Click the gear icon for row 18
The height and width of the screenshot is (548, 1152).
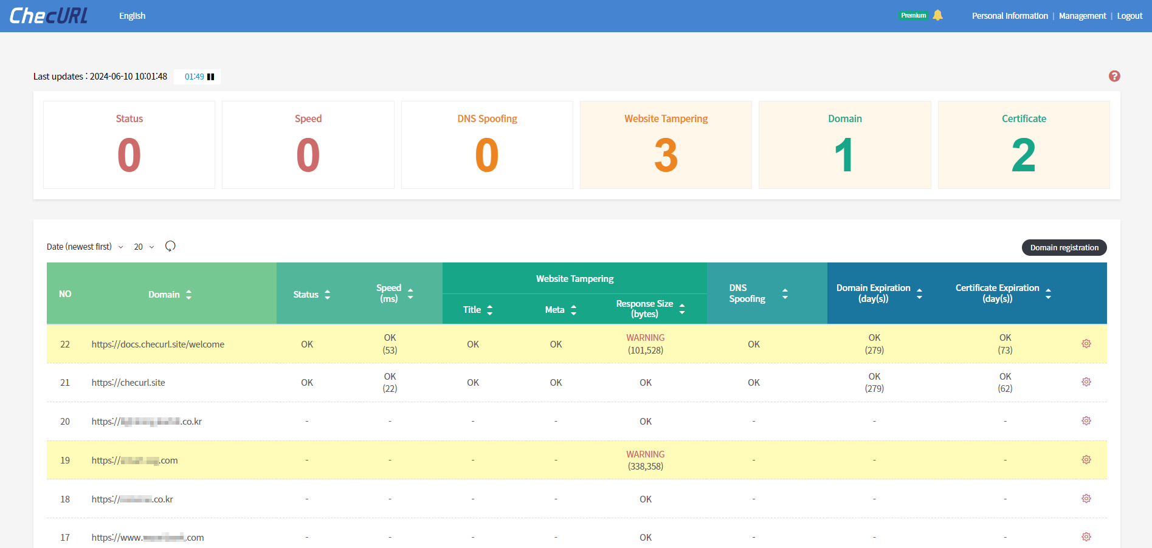coord(1086,499)
